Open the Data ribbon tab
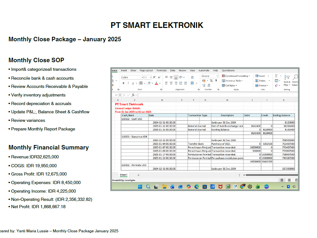The image size is (317, 238). (172, 70)
